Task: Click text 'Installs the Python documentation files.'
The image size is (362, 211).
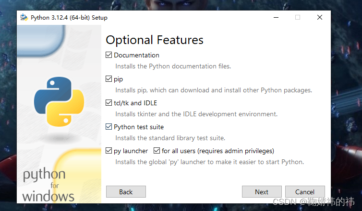Action: [x=173, y=67]
